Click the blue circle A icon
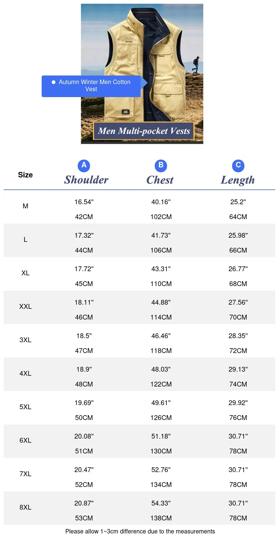This screenshot has height=558, width=279. tap(84, 165)
